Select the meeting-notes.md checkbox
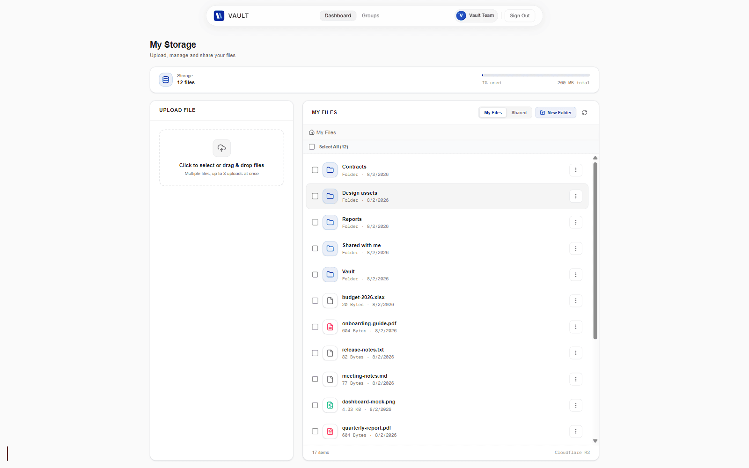 pyautogui.click(x=315, y=379)
